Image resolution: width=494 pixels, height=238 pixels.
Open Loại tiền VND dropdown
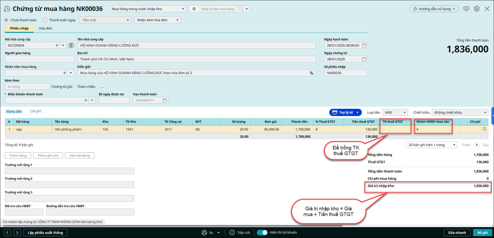point(395,113)
